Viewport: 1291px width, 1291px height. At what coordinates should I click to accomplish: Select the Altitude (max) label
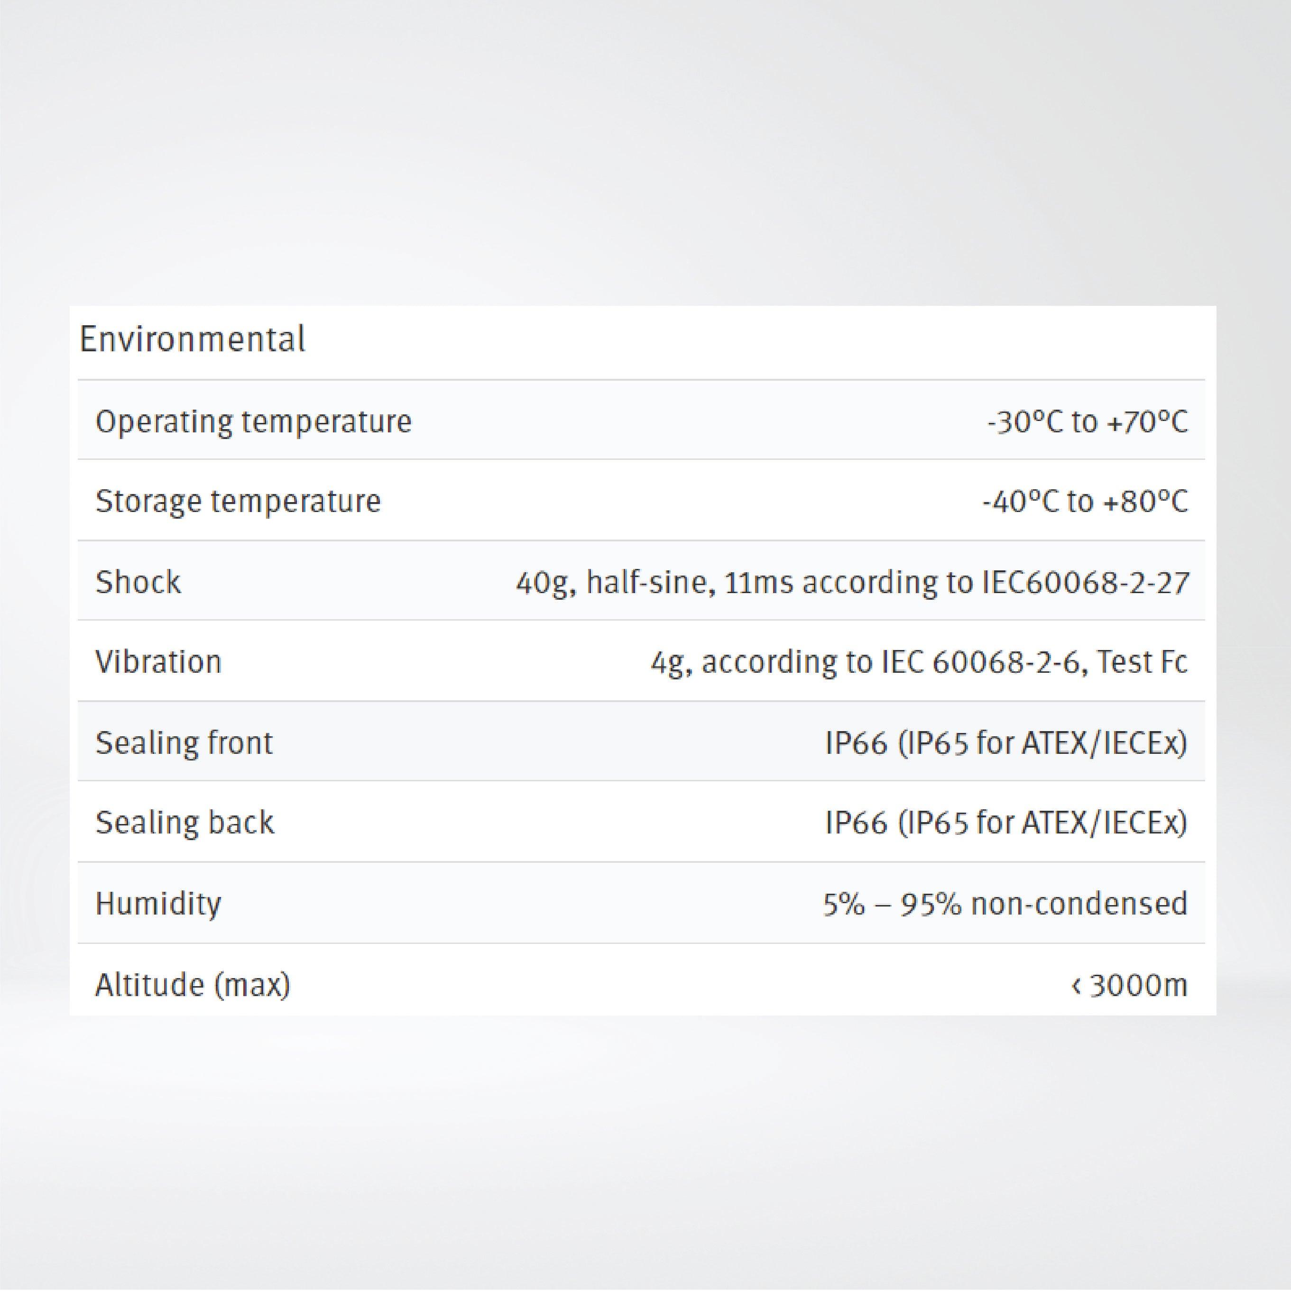(193, 985)
